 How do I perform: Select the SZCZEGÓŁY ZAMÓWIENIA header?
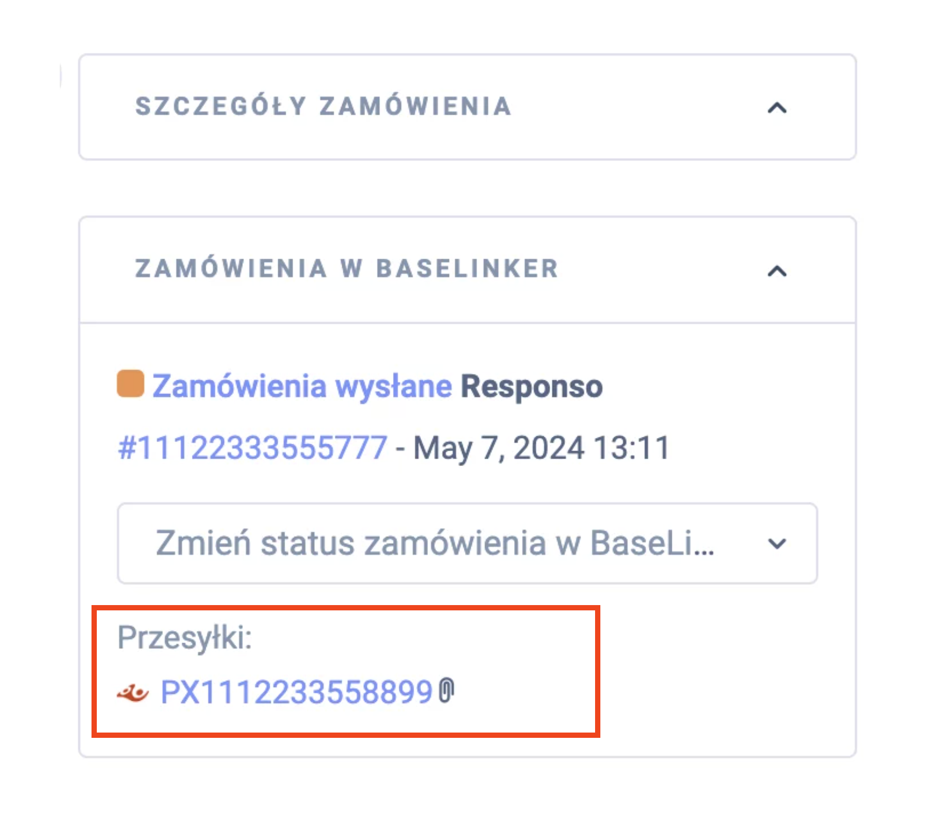(x=324, y=107)
